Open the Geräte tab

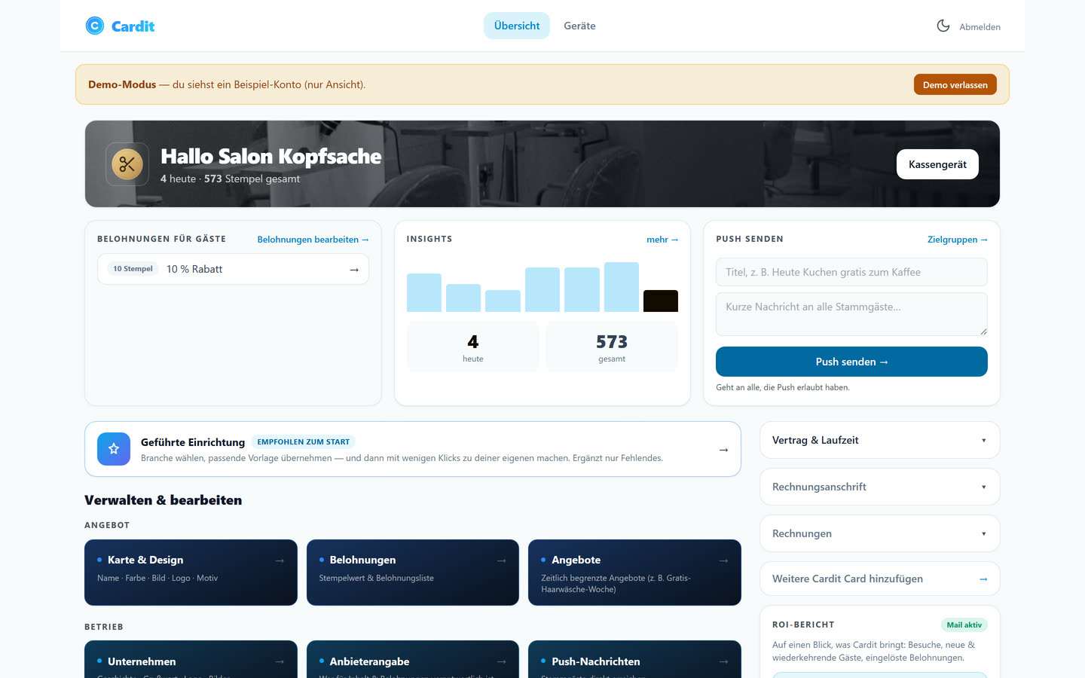pos(579,26)
